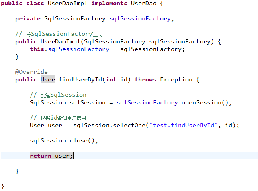258x191 pixels.
Task: Click the @Override annotation
Action: (31, 72)
